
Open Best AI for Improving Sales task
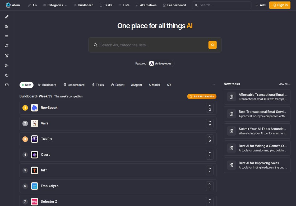tap(257, 165)
